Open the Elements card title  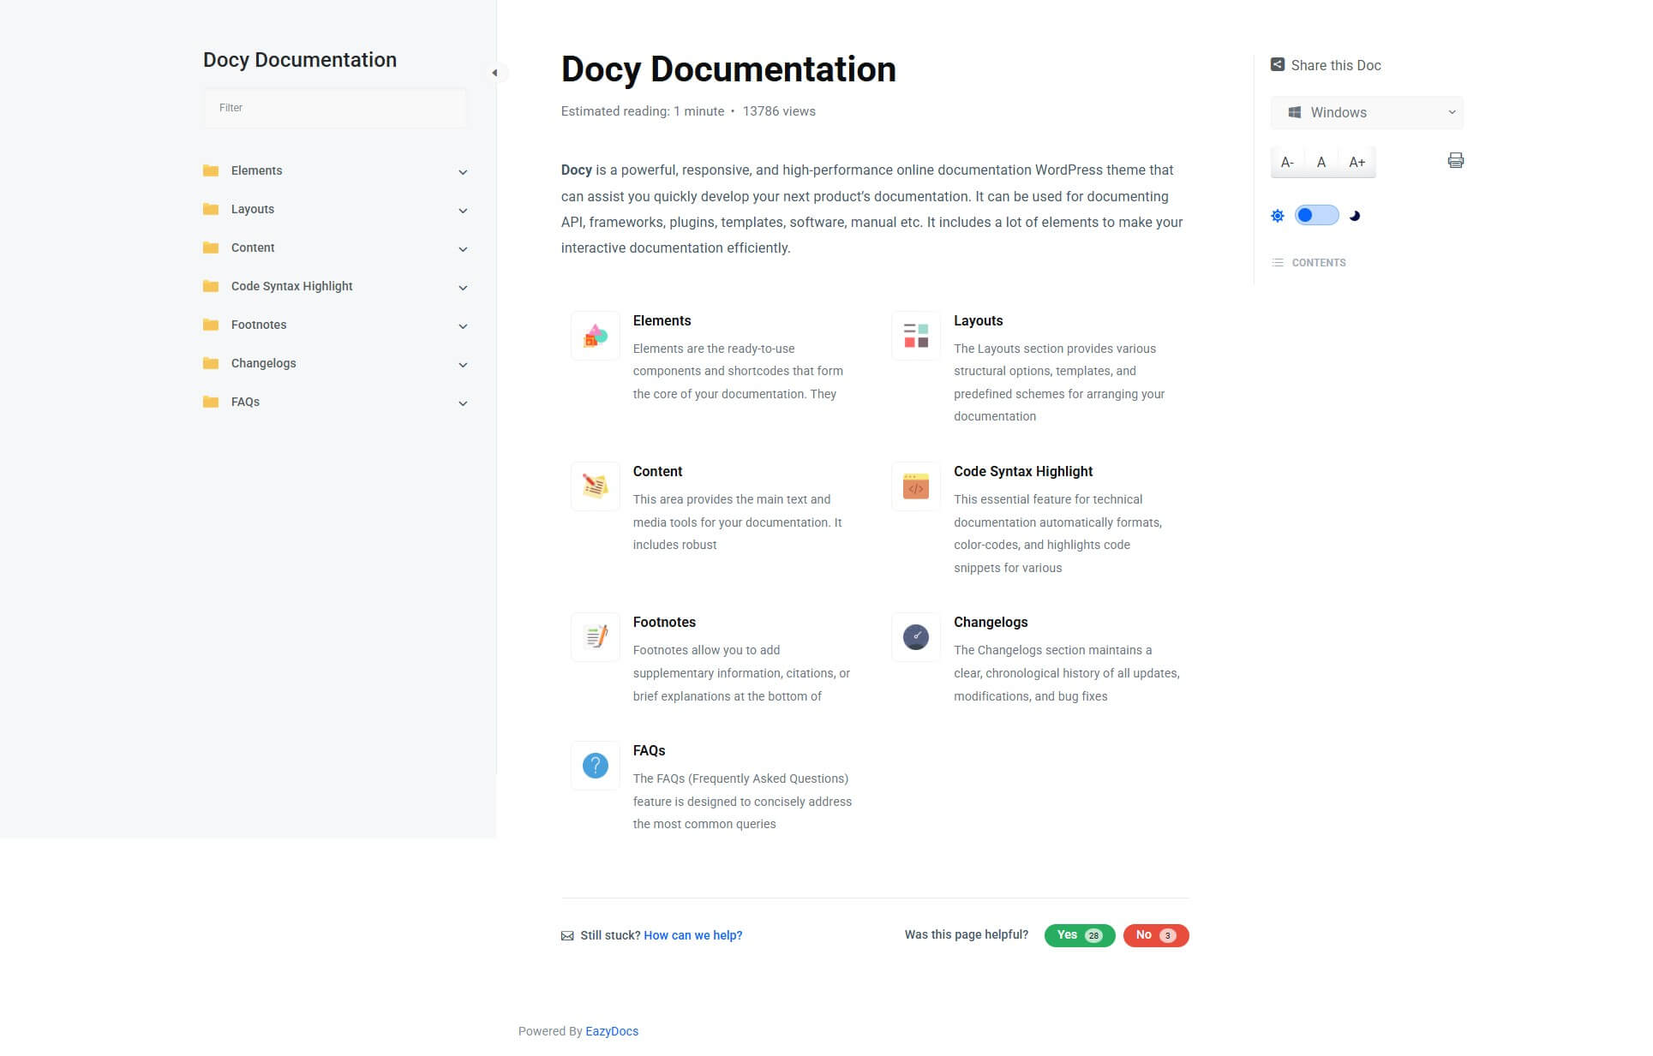pyautogui.click(x=662, y=320)
